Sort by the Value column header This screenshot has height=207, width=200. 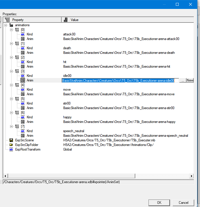(x=128, y=20)
